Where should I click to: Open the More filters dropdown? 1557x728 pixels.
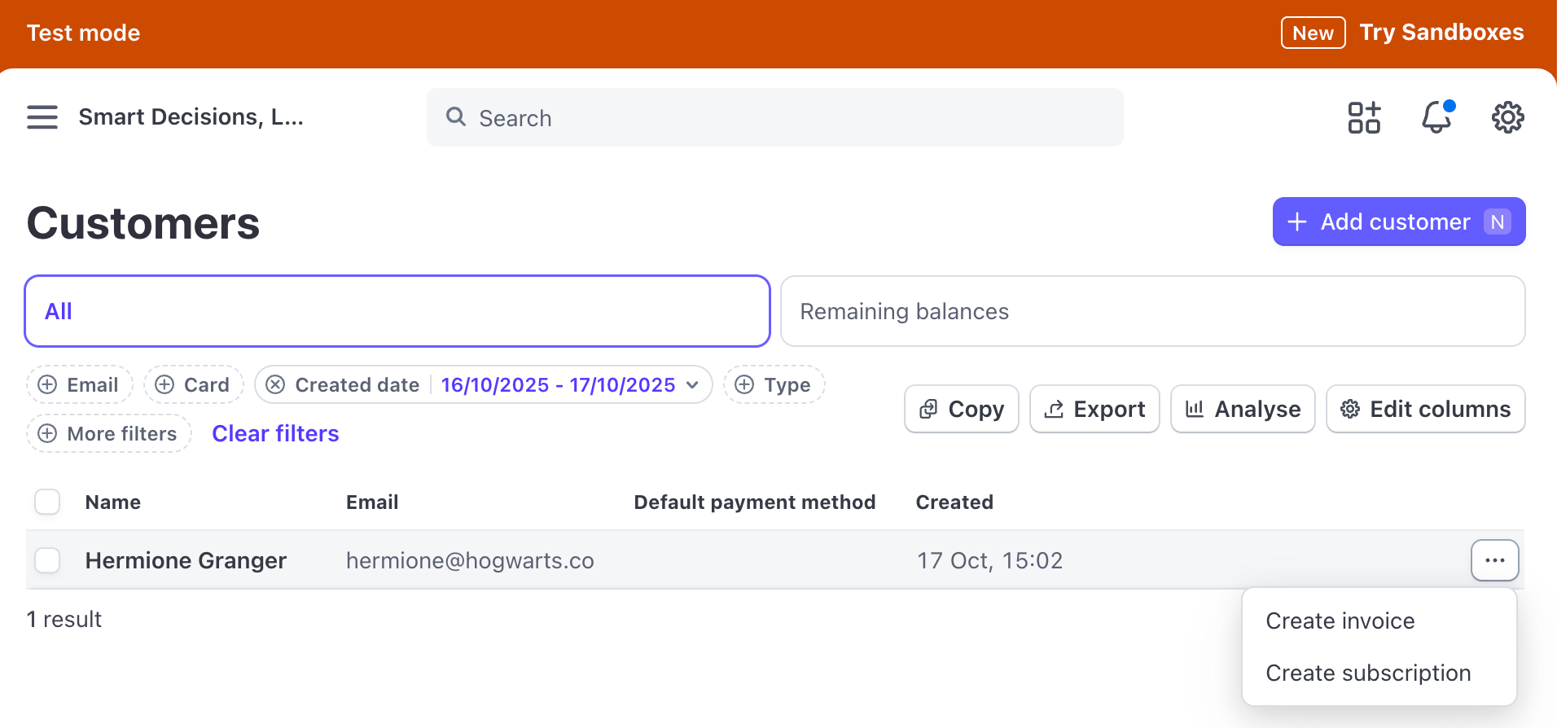tap(109, 434)
